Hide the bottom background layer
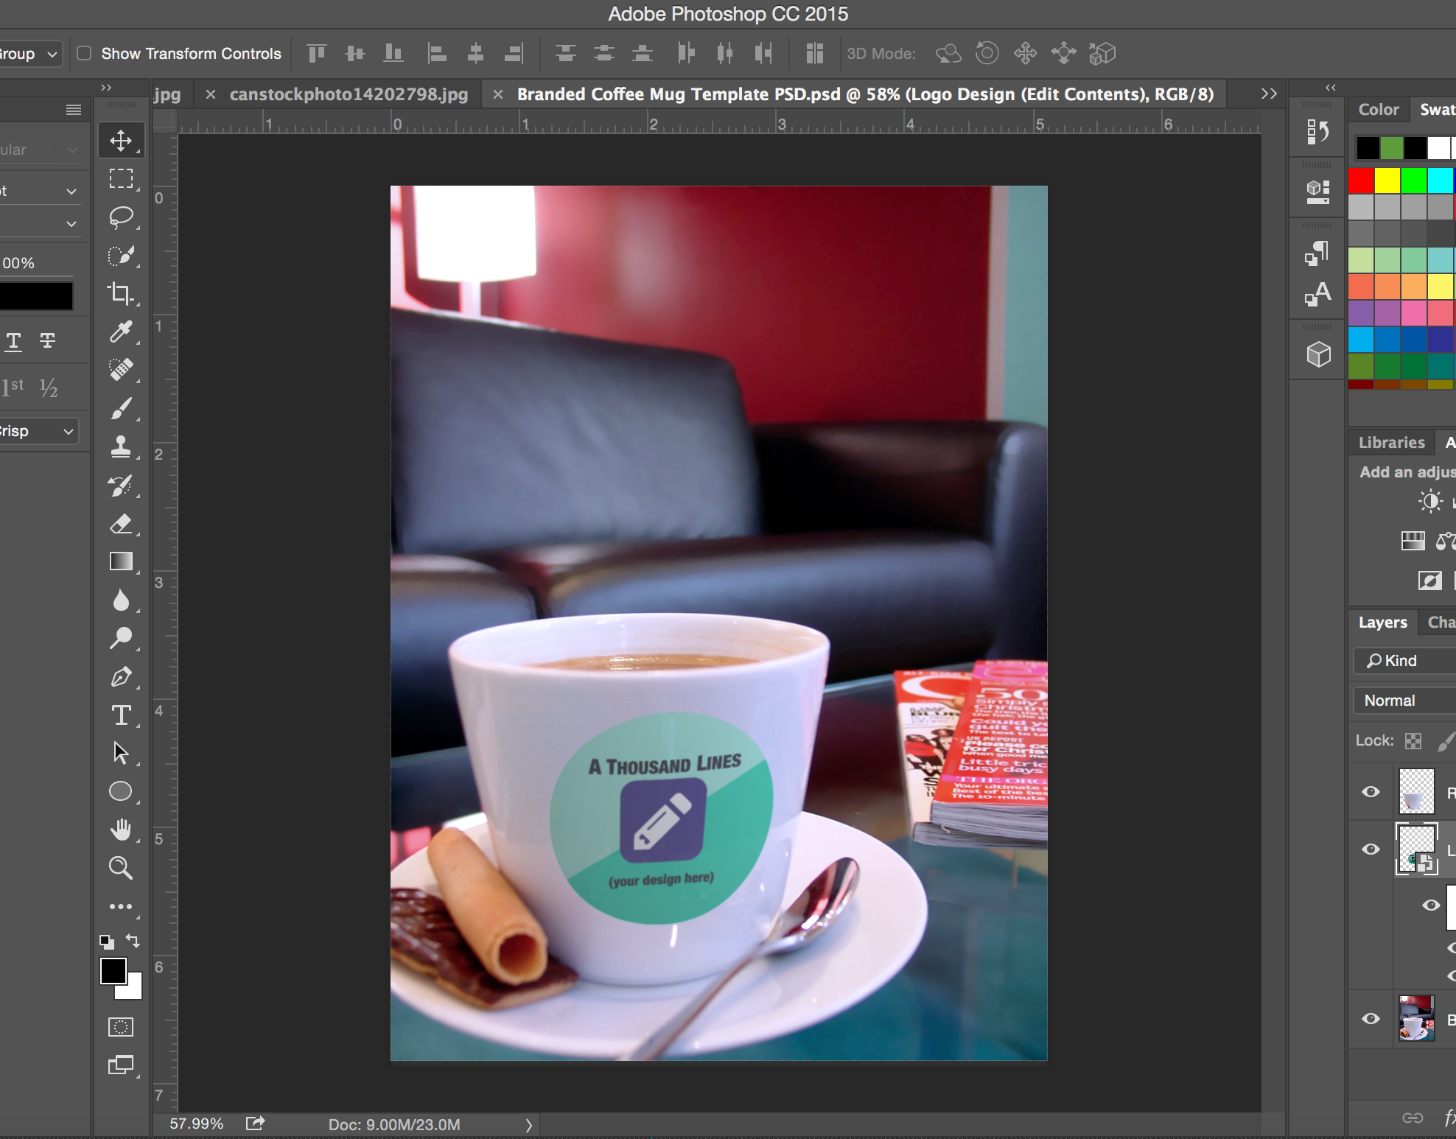1456x1139 pixels. (x=1371, y=1019)
